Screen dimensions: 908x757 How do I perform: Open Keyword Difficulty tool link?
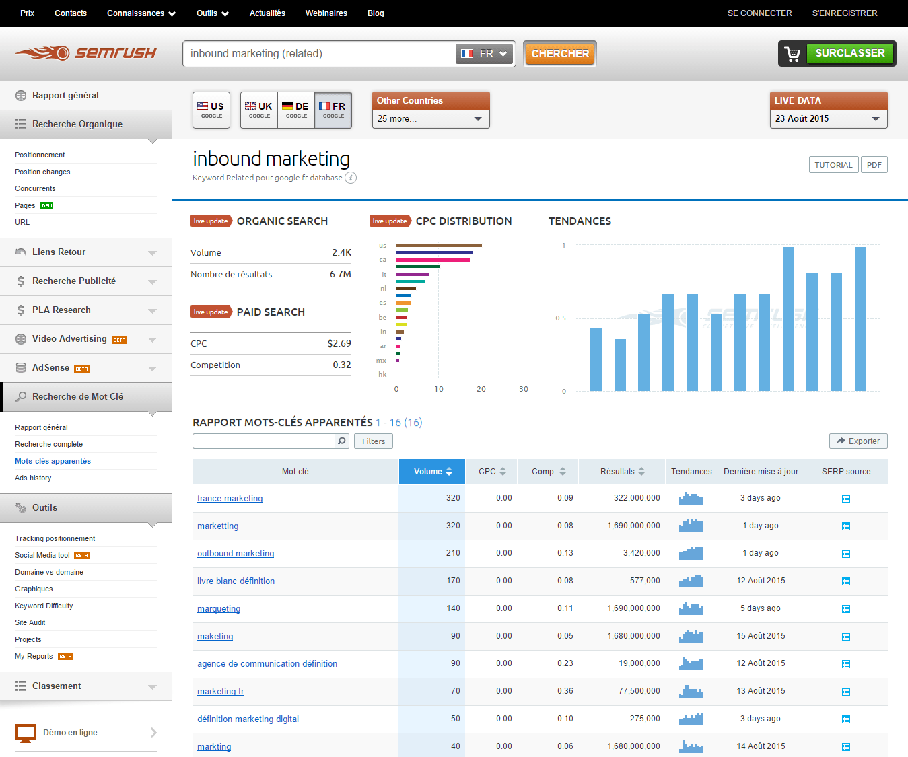[x=44, y=606]
